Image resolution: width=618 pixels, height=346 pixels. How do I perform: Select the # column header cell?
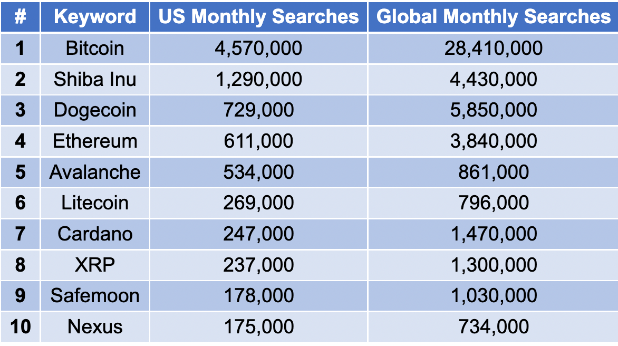point(20,16)
